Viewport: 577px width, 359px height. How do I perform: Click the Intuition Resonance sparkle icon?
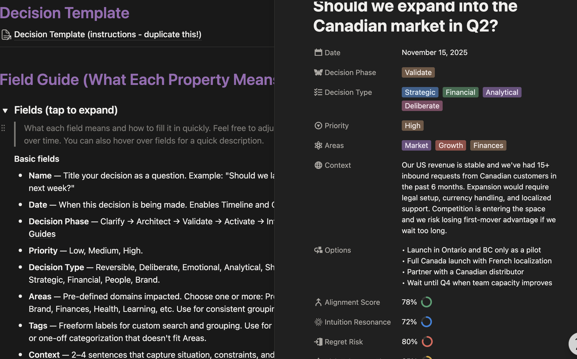click(318, 322)
